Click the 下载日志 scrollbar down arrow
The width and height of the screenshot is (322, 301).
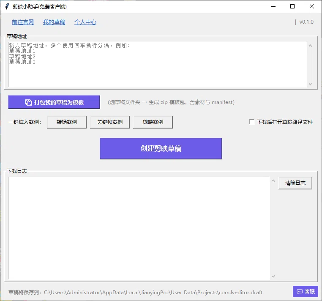click(273, 276)
